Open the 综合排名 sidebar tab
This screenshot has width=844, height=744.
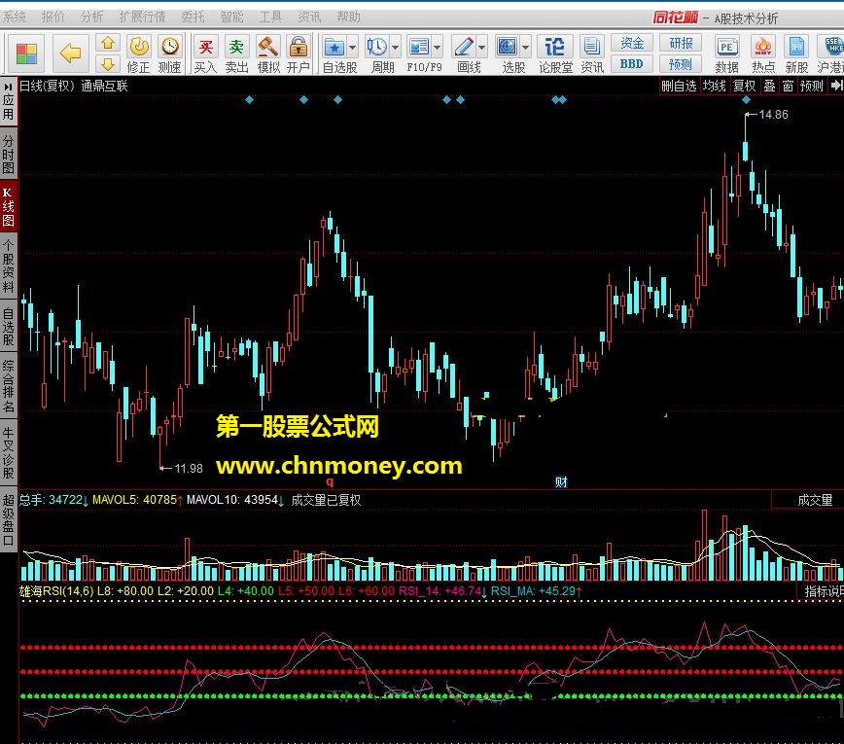click(x=8, y=386)
